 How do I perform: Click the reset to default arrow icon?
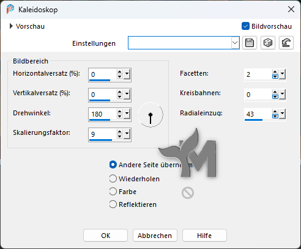[286, 43]
